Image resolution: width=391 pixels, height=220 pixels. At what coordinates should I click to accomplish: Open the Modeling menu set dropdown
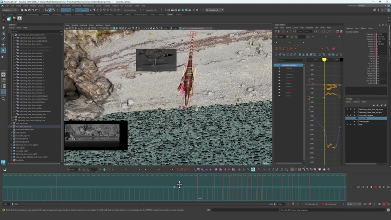pyautogui.click(x=9, y=10)
